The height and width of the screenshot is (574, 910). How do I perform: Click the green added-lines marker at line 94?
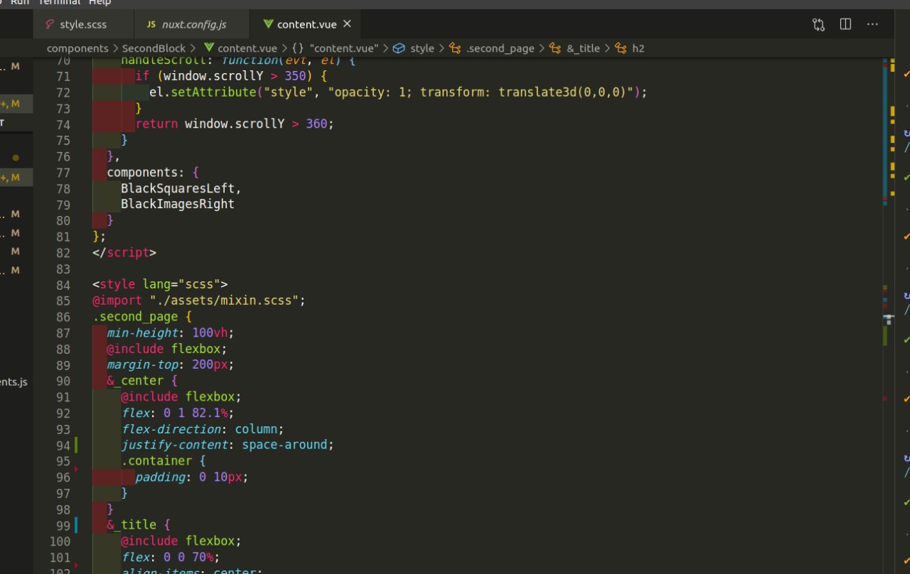pyautogui.click(x=76, y=445)
